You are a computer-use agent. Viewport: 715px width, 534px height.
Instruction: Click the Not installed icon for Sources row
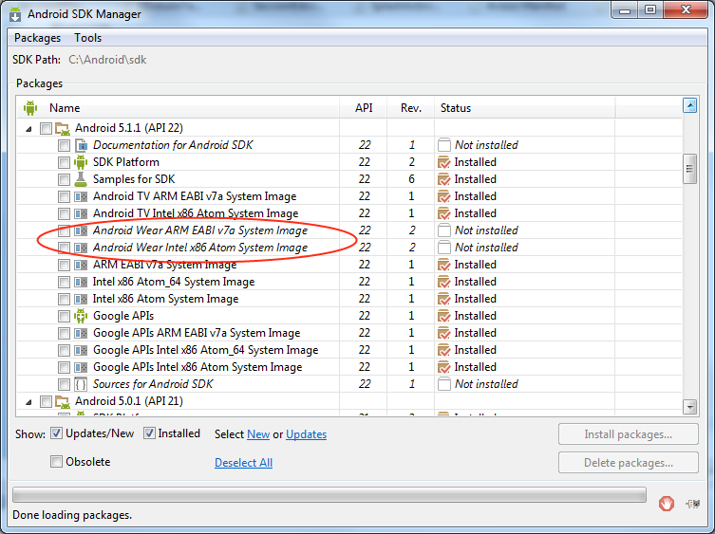pyautogui.click(x=443, y=384)
